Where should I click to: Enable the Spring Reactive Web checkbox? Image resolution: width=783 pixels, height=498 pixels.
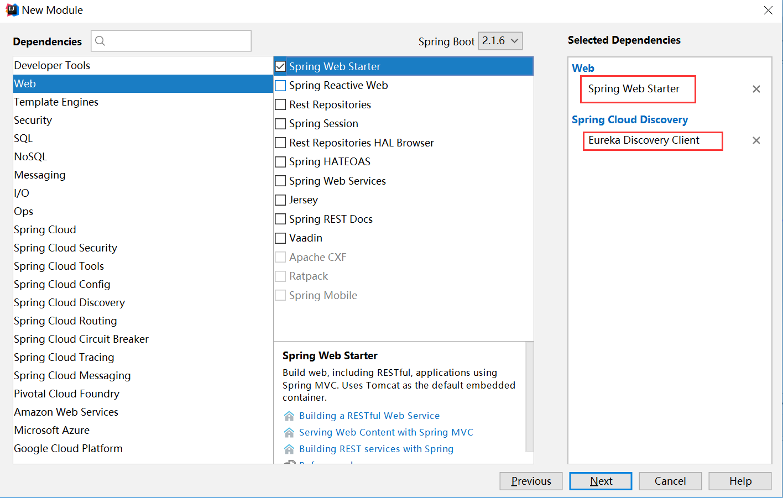[280, 86]
